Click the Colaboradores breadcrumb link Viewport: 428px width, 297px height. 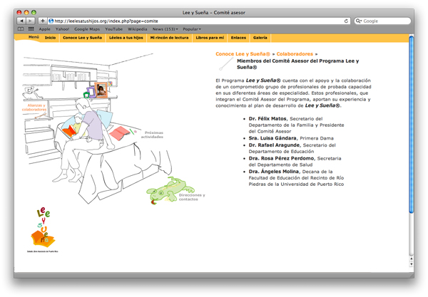(x=295, y=54)
